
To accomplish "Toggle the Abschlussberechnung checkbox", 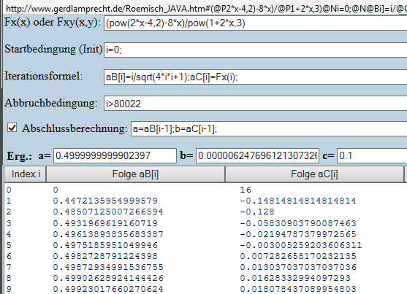I will pyautogui.click(x=12, y=128).
